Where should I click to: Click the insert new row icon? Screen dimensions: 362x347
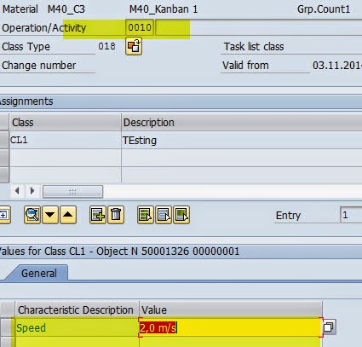click(x=98, y=215)
